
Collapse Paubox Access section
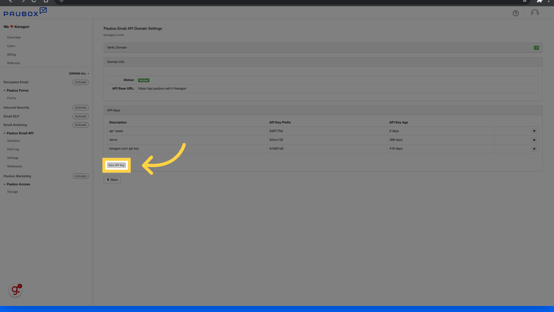(17, 184)
